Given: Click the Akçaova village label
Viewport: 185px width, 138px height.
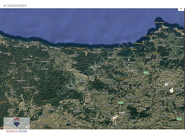Looking at the screenshot, I should point(82,81).
